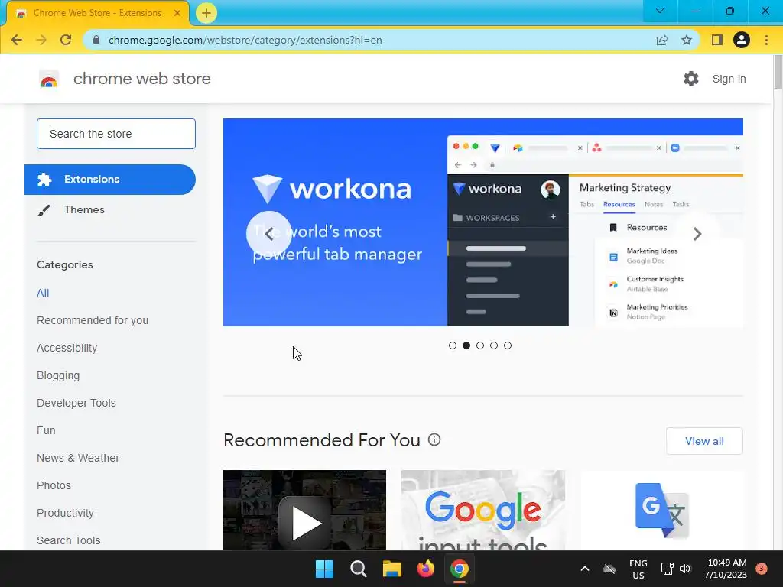This screenshot has width=783, height=587.
Task: Open News & Weather category
Action: coord(78,458)
